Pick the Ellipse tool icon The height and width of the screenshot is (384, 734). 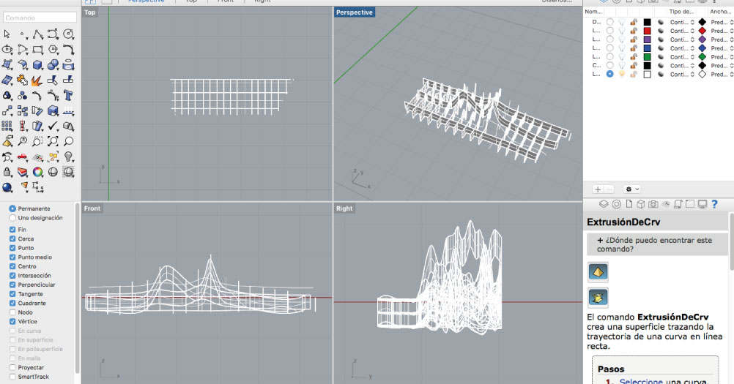(7, 50)
